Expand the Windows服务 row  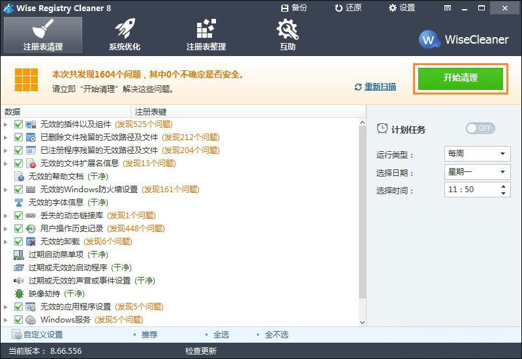click(6, 320)
